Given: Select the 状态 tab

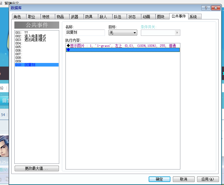Looking at the screenshot, I should [x=134, y=17].
